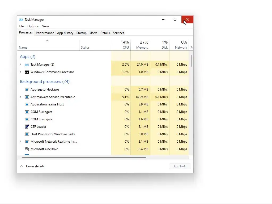Expand the Antimalware Service Executable group
This screenshot has width=272, height=204.
point(20,97)
